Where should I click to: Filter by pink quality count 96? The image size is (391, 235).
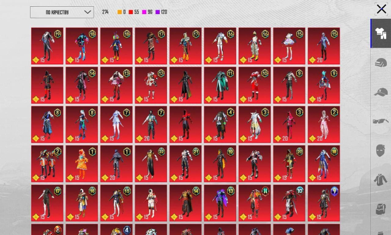[x=147, y=12]
